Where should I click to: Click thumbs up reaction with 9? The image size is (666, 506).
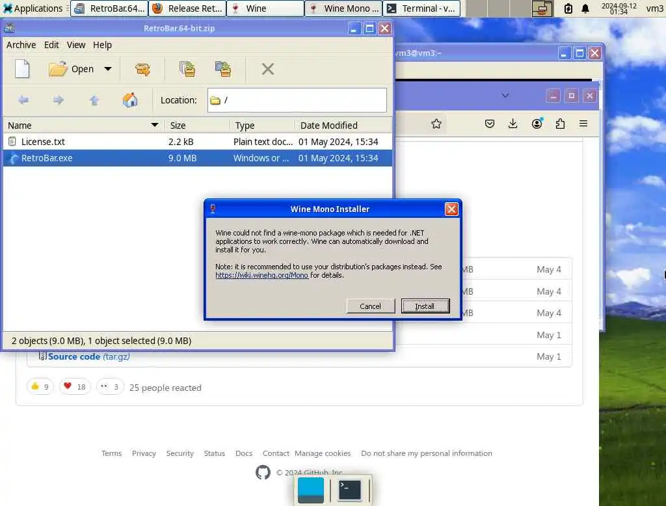pyautogui.click(x=40, y=386)
